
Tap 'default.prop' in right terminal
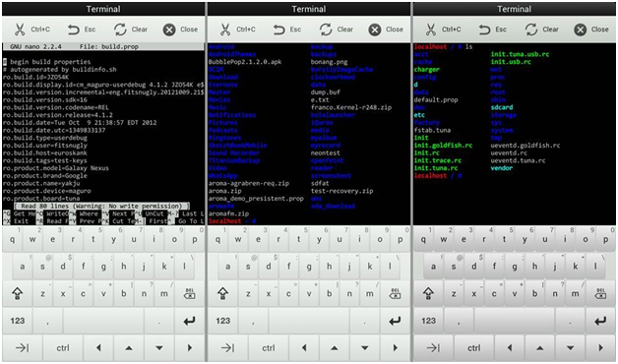pos(436,100)
